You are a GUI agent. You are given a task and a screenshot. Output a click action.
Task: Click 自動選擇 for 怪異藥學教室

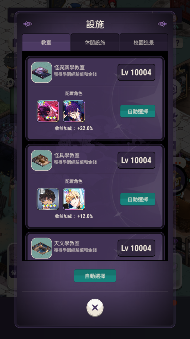pos(138,111)
